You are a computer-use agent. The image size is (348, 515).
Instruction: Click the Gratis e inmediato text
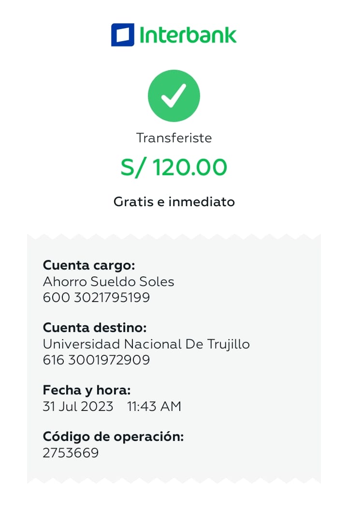[174, 201]
